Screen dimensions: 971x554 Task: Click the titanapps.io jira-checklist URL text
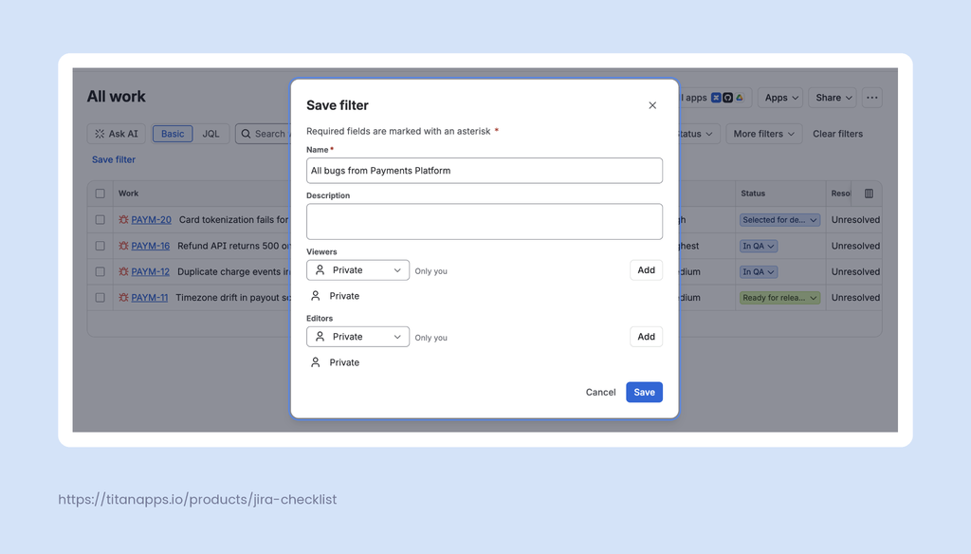pyautogui.click(x=197, y=500)
